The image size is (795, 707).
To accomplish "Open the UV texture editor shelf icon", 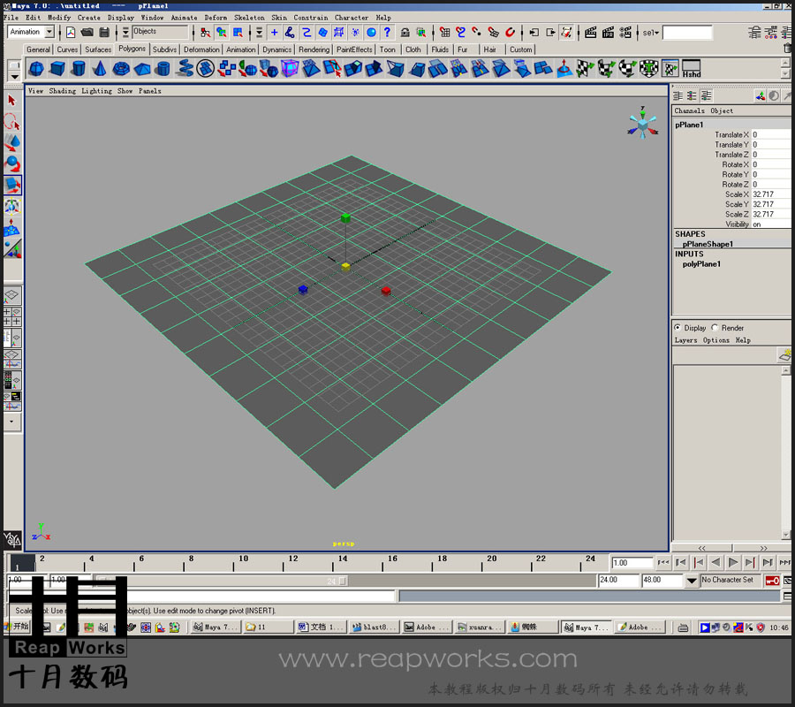I will point(670,68).
